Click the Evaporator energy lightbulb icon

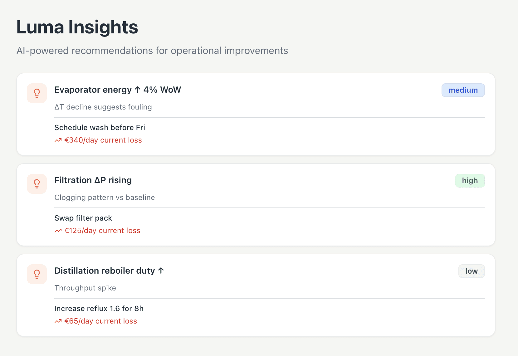point(37,93)
